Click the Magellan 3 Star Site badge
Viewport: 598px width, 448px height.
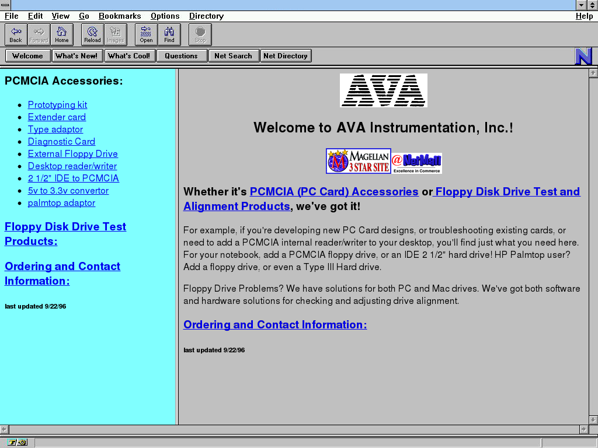pyautogui.click(x=358, y=161)
